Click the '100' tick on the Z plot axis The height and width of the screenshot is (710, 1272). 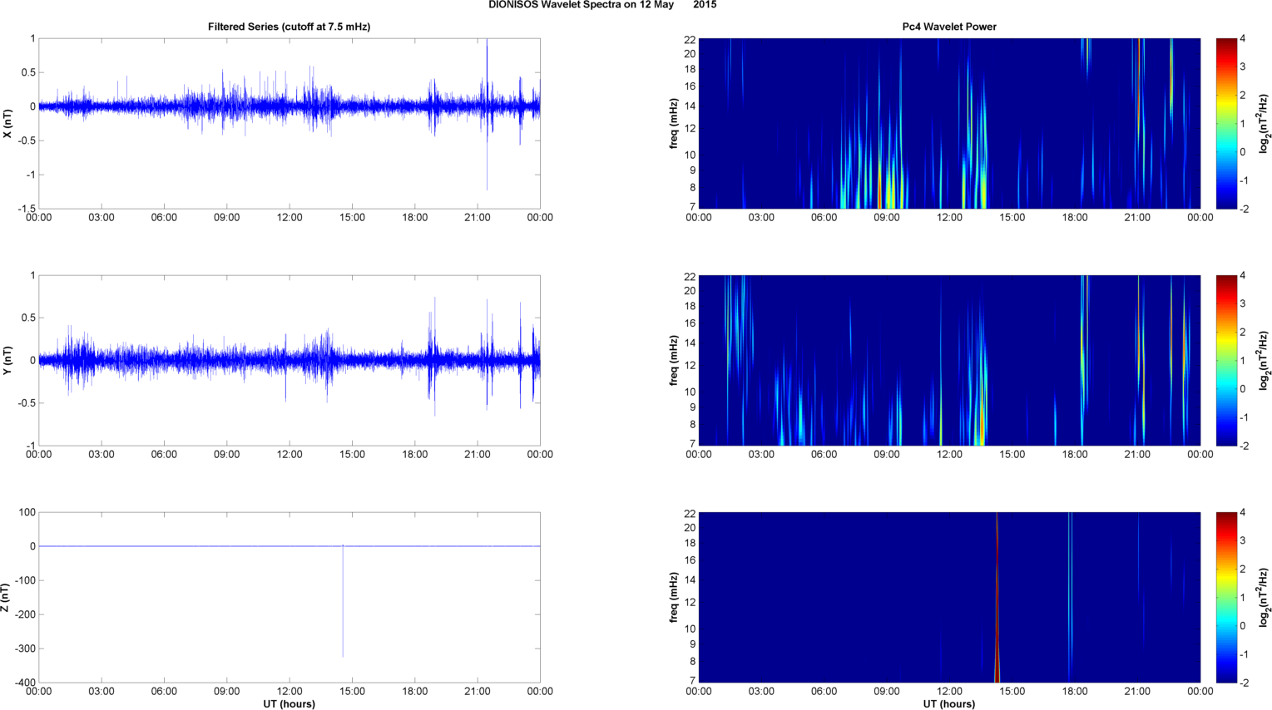click(27, 512)
